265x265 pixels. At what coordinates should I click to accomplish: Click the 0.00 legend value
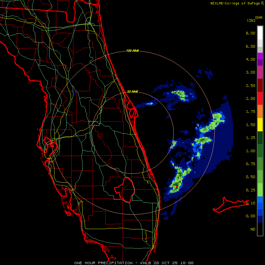pos(251,216)
